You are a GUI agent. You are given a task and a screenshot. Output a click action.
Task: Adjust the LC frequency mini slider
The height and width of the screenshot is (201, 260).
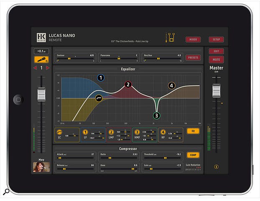[x=74, y=136]
